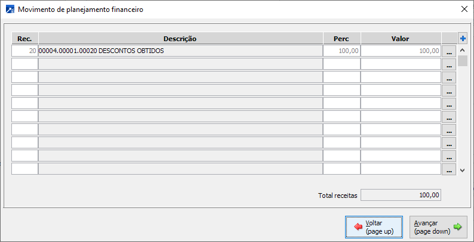Screen dimensions: 474x242
Task: Click ellipsis button on DESCONTOS OBTIDOS row
Action: tap(449, 52)
